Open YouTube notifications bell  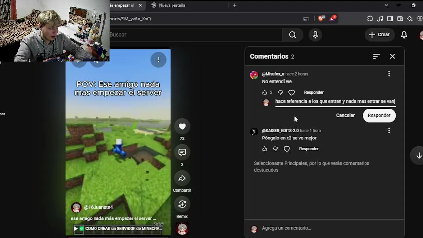tap(404, 35)
